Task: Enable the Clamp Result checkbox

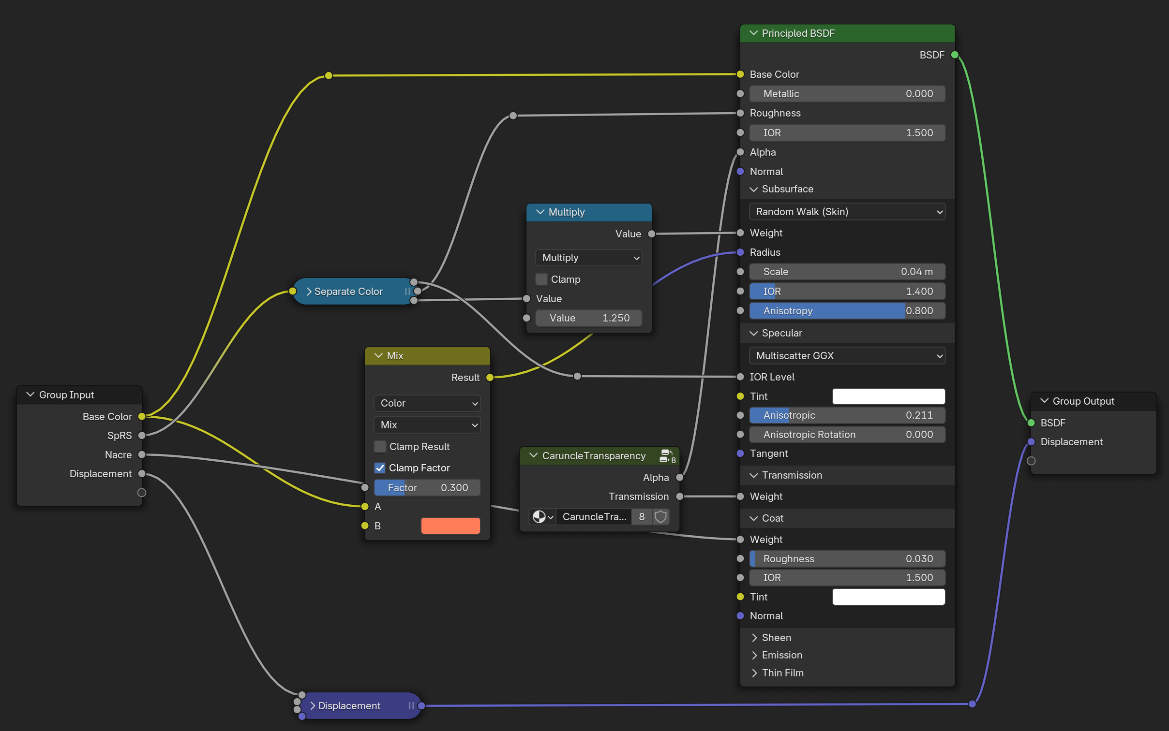Action: (x=380, y=447)
